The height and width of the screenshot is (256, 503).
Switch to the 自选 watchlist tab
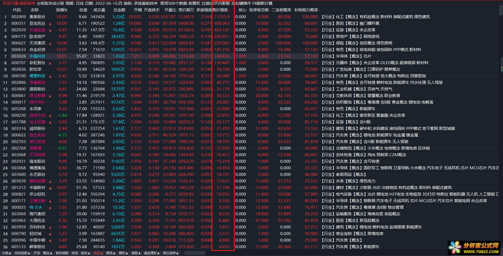(75, 253)
